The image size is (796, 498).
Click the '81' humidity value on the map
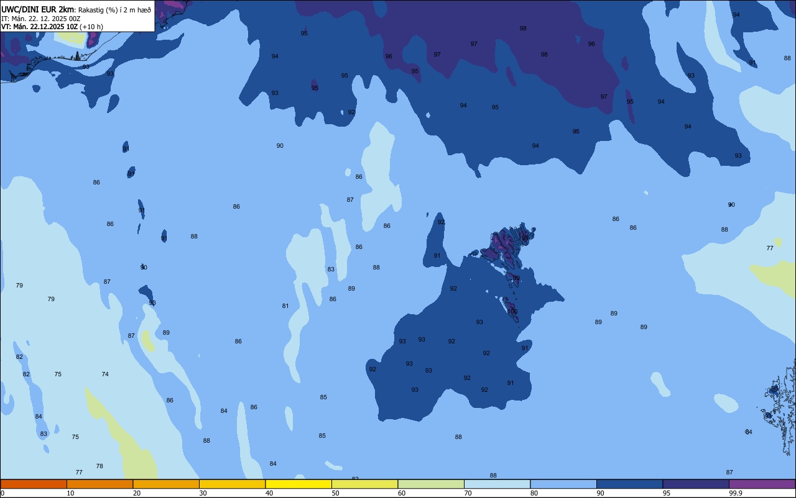[x=285, y=306]
